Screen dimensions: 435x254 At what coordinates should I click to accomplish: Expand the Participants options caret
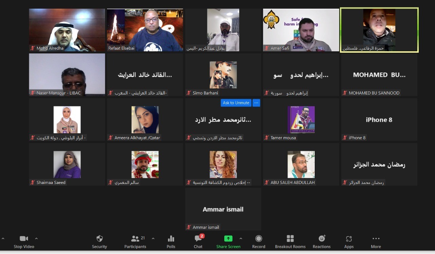coord(153,238)
